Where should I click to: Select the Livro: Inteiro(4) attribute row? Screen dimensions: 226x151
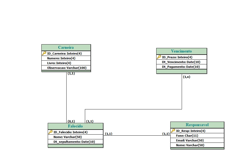point(59,63)
